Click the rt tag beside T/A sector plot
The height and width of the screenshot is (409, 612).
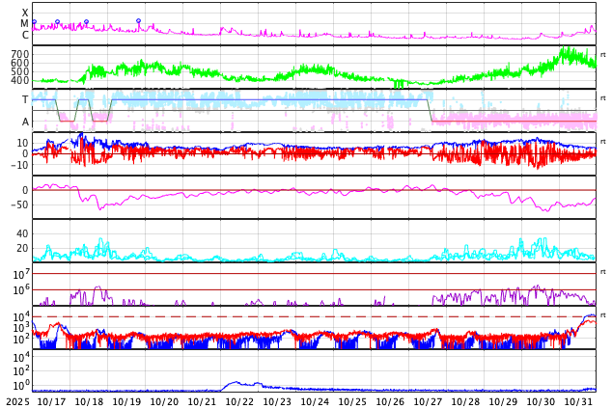coord(603,98)
